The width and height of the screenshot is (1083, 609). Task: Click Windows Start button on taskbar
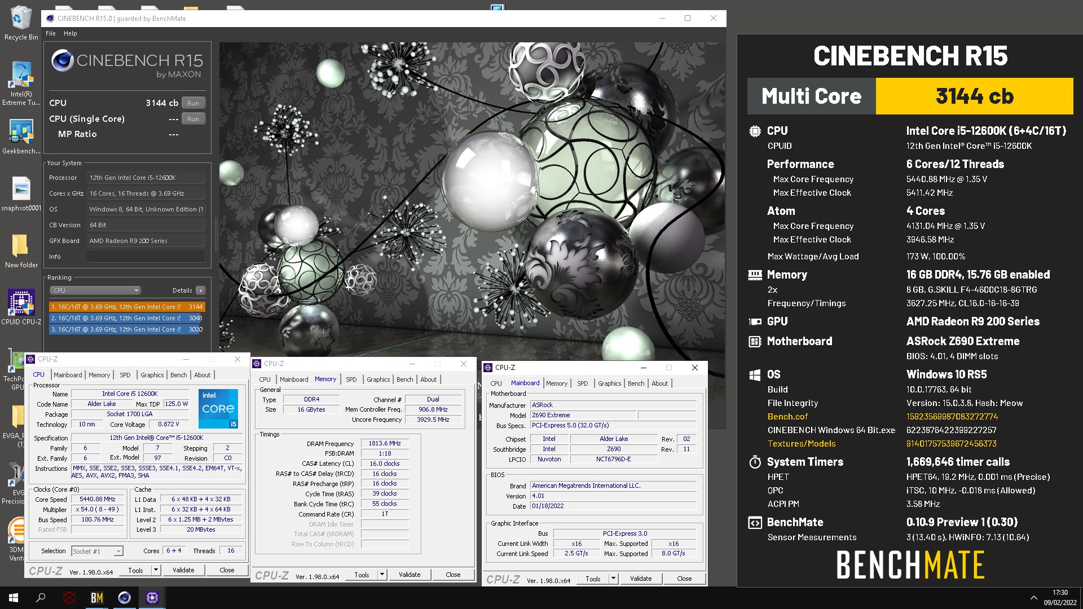click(14, 598)
